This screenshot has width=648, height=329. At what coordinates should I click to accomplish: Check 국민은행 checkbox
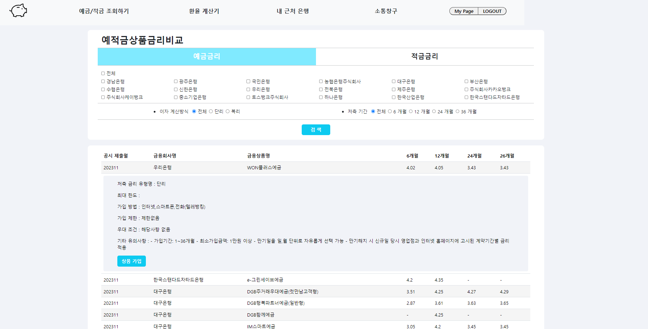(x=248, y=82)
